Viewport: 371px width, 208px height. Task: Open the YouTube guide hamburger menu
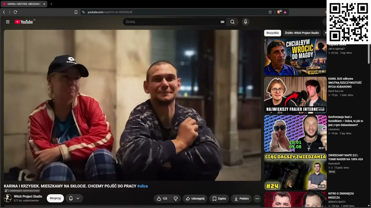(8, 22)
